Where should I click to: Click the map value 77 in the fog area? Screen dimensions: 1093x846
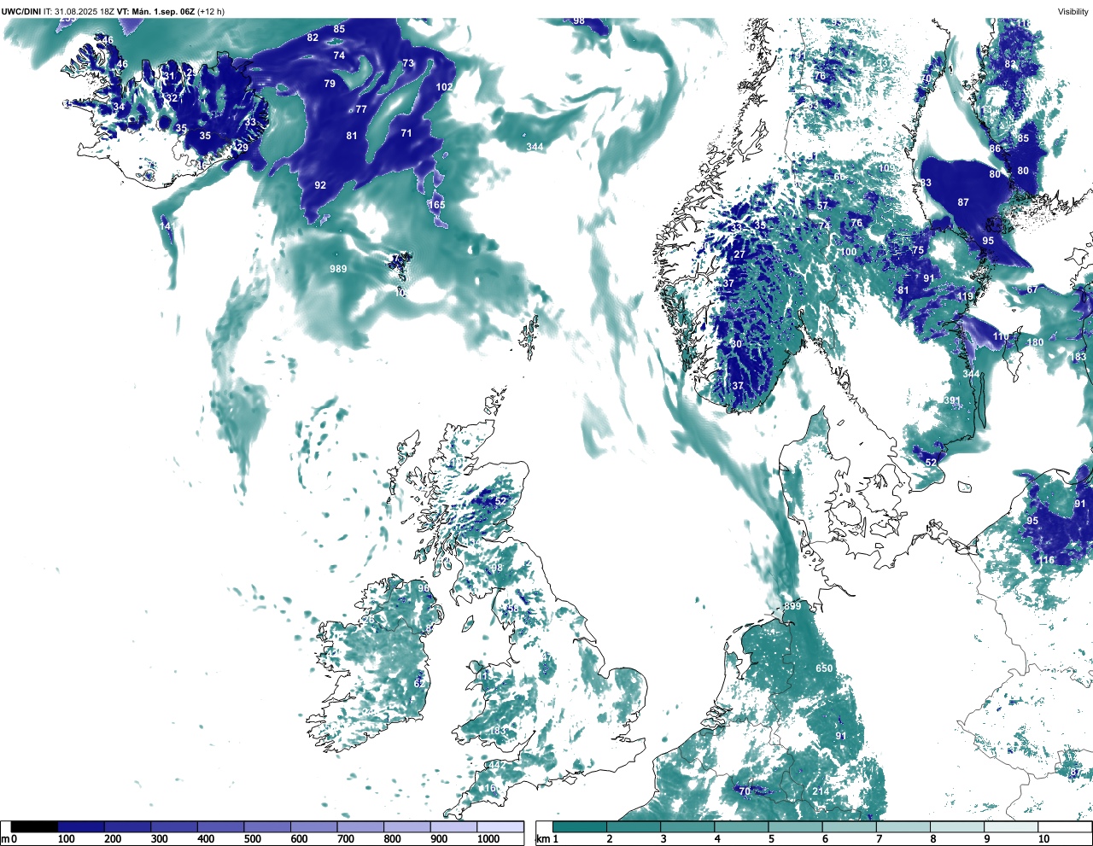pyautogui.click(x=361, y=109)
